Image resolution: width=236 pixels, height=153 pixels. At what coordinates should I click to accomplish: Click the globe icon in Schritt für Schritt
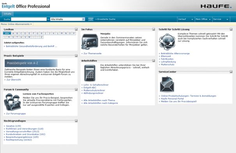(x=167, y=42)
